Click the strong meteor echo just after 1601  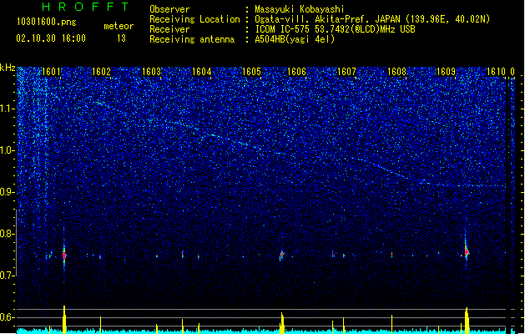pos(64,256)
